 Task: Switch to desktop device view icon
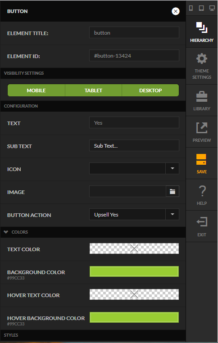click(x=212, y=8)
